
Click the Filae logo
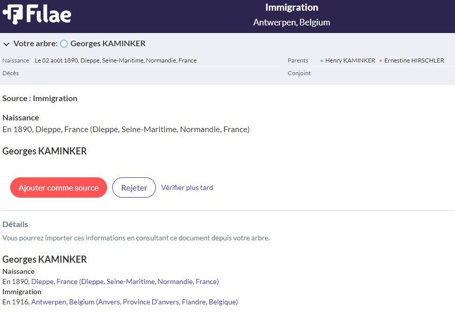click(x=37, y=14)
